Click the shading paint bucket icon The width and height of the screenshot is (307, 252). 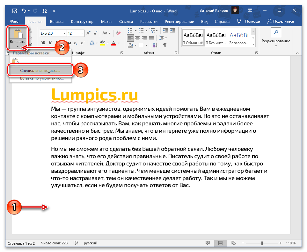pyautogui.click(x=130, y=45)
